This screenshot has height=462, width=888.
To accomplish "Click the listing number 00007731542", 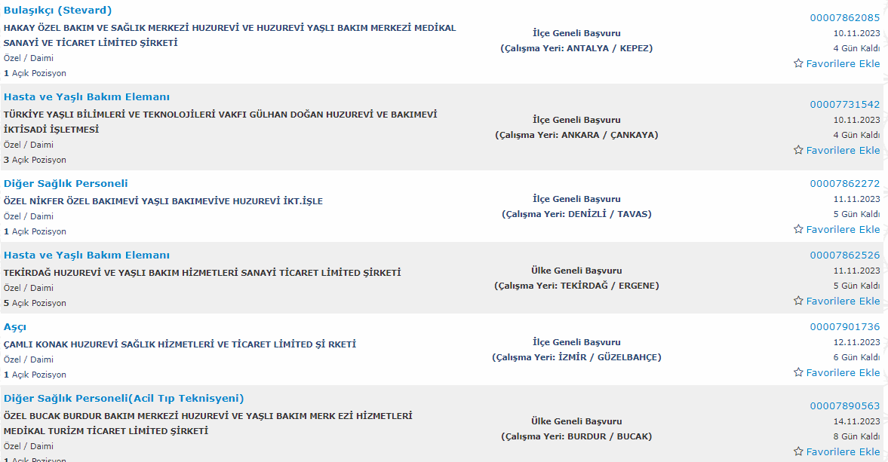I will click(845, 104).
